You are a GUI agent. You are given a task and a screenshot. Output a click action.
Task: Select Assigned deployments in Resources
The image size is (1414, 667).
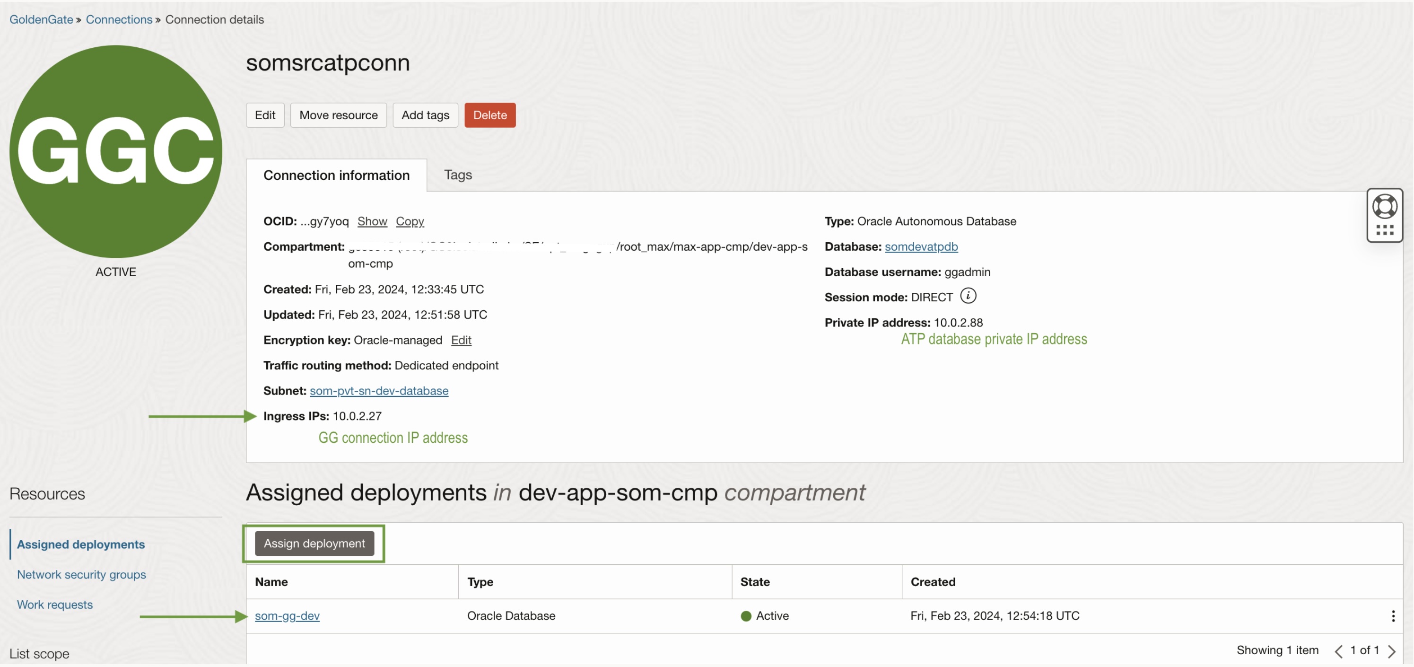coord(81,544)
